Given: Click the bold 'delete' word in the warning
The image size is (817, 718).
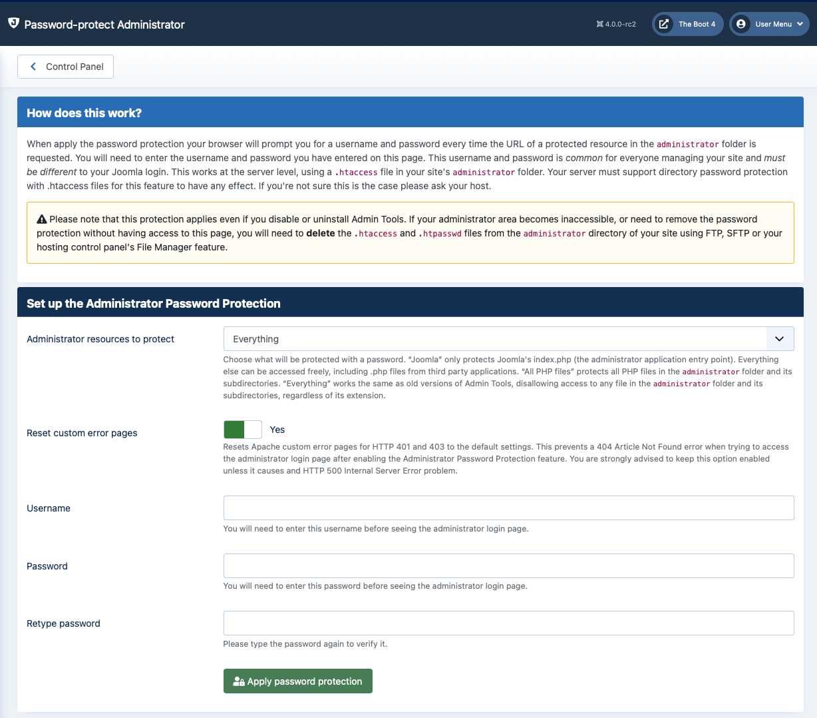Looking at the screenshot, I should [321, 233].
